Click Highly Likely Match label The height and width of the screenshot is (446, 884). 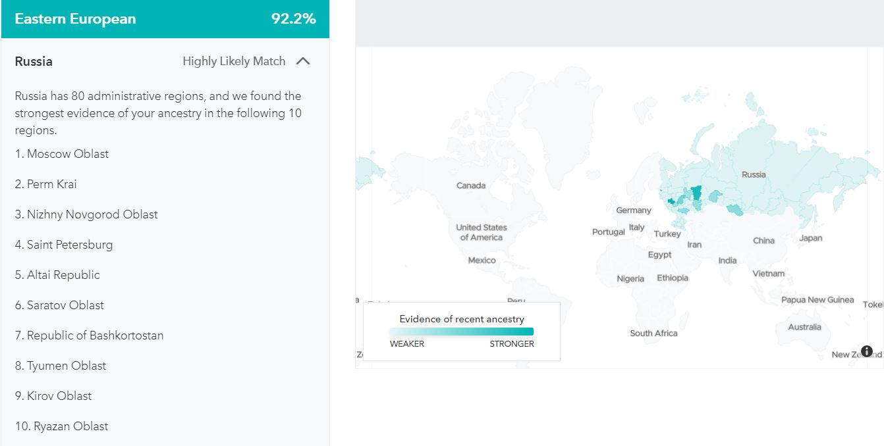[x=234, y=61]
